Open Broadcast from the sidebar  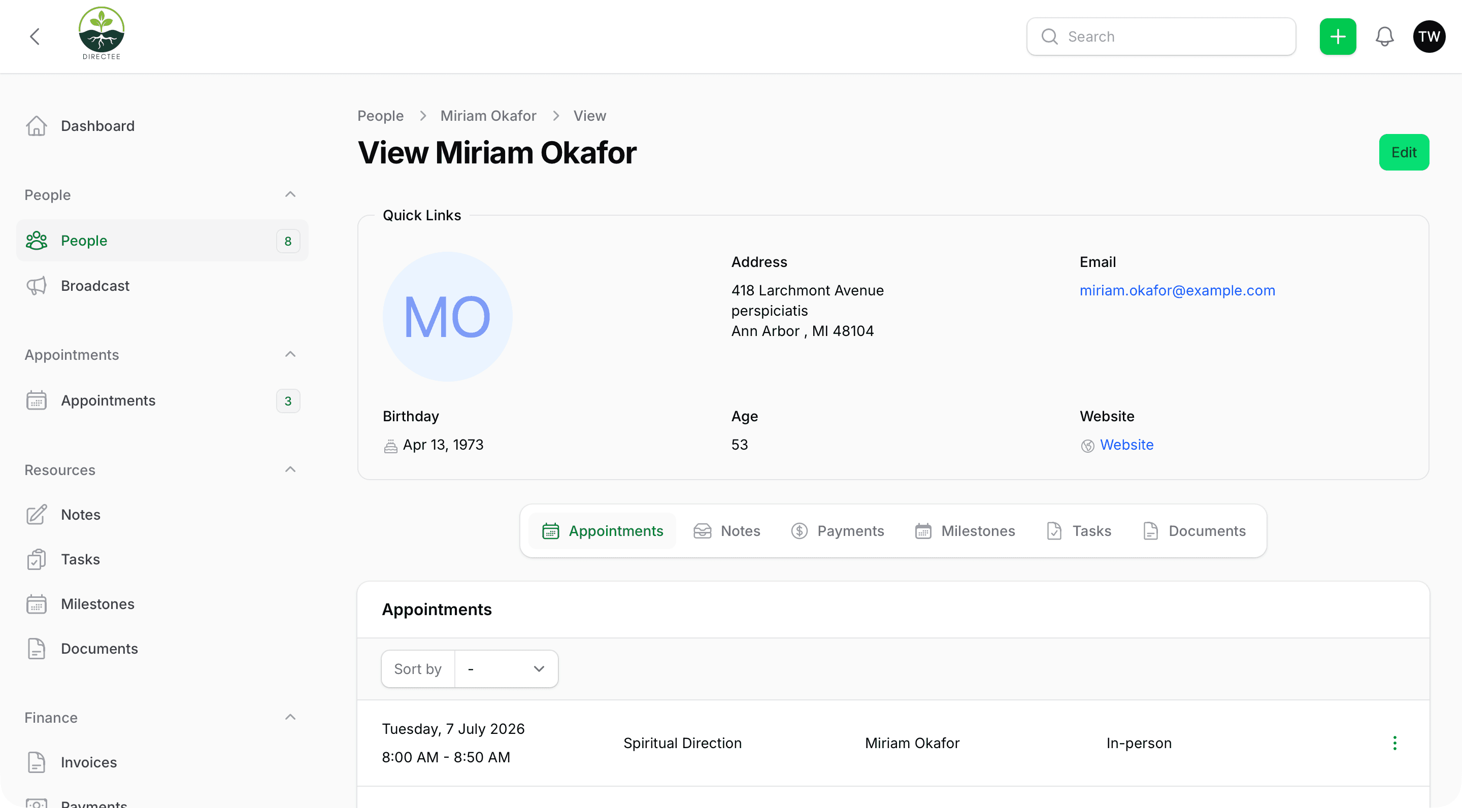162,286
